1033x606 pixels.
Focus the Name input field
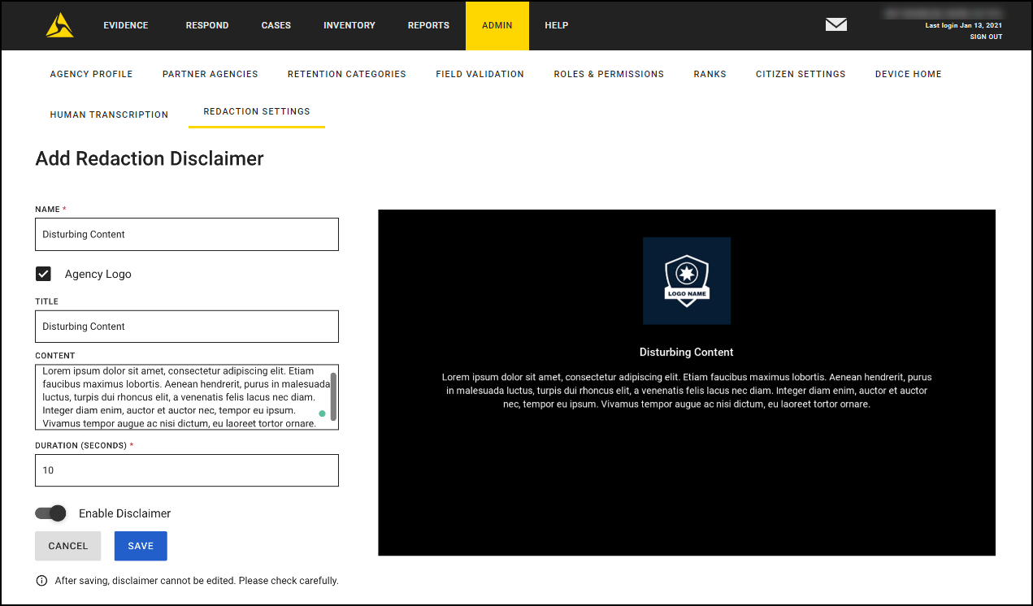tap(186, 234)
